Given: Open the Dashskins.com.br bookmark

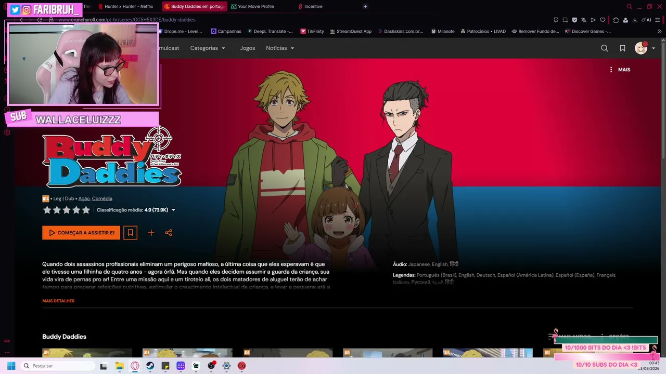Looking at the screenshot, I should point(400,31).
